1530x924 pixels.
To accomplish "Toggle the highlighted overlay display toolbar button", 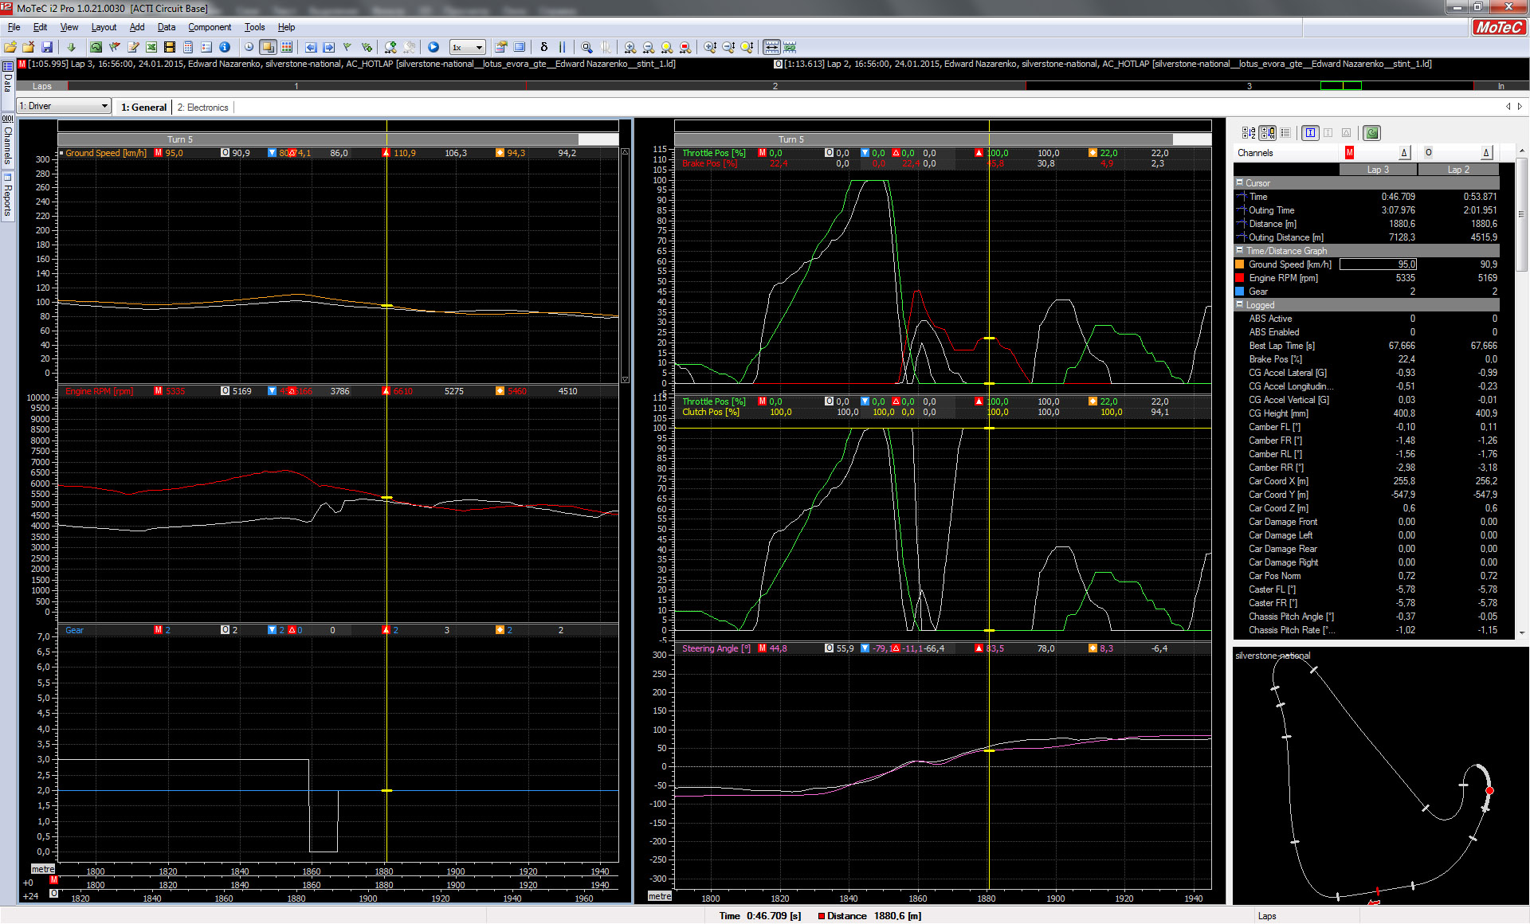I will [x=268, y=47].
